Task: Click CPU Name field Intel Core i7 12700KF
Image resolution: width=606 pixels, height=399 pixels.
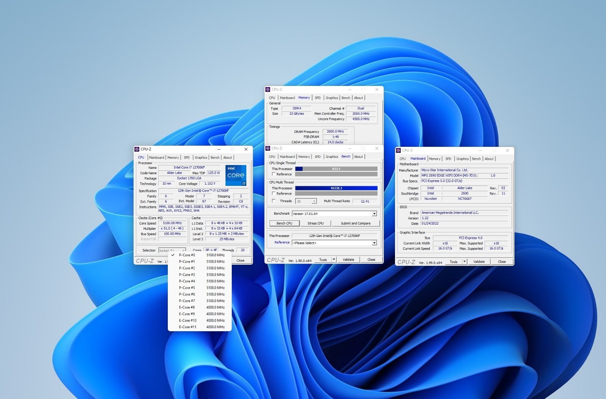Action: pos(189,167)
